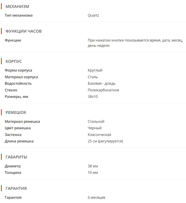The width and height of the screenshot is (186, 203).
Task: Click the ФУНКЦИИ ЧАСОВ section heading
Action: [23, 31]
